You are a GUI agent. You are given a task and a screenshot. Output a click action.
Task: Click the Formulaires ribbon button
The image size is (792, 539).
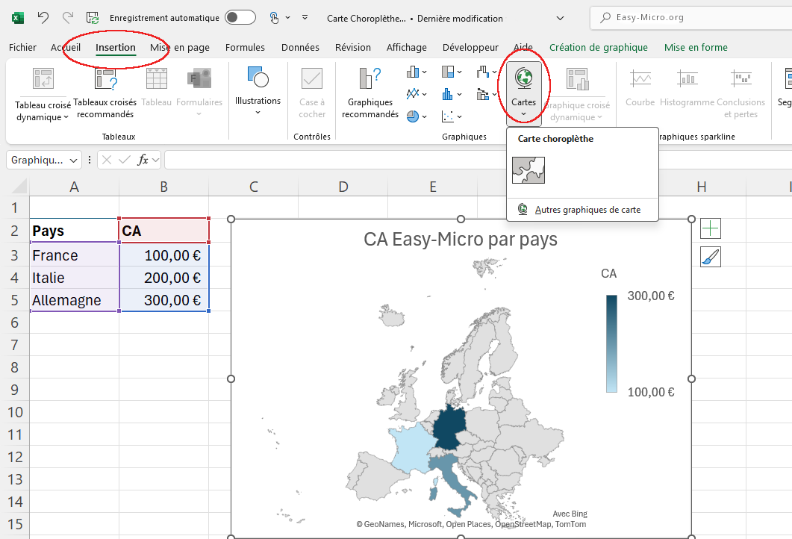199,91
